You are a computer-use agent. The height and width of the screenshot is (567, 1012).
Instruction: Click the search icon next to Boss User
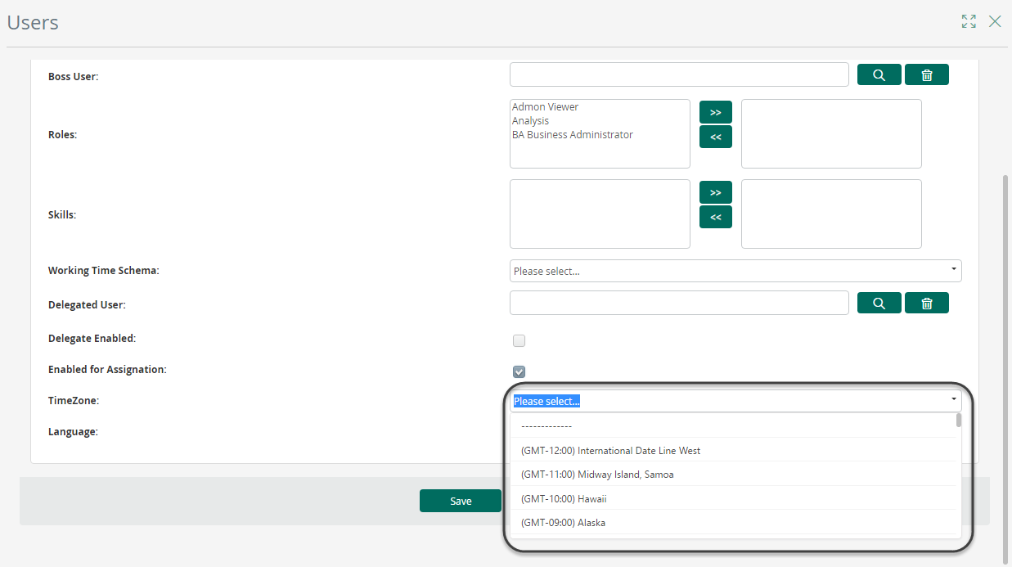click(x=879, y=75)
